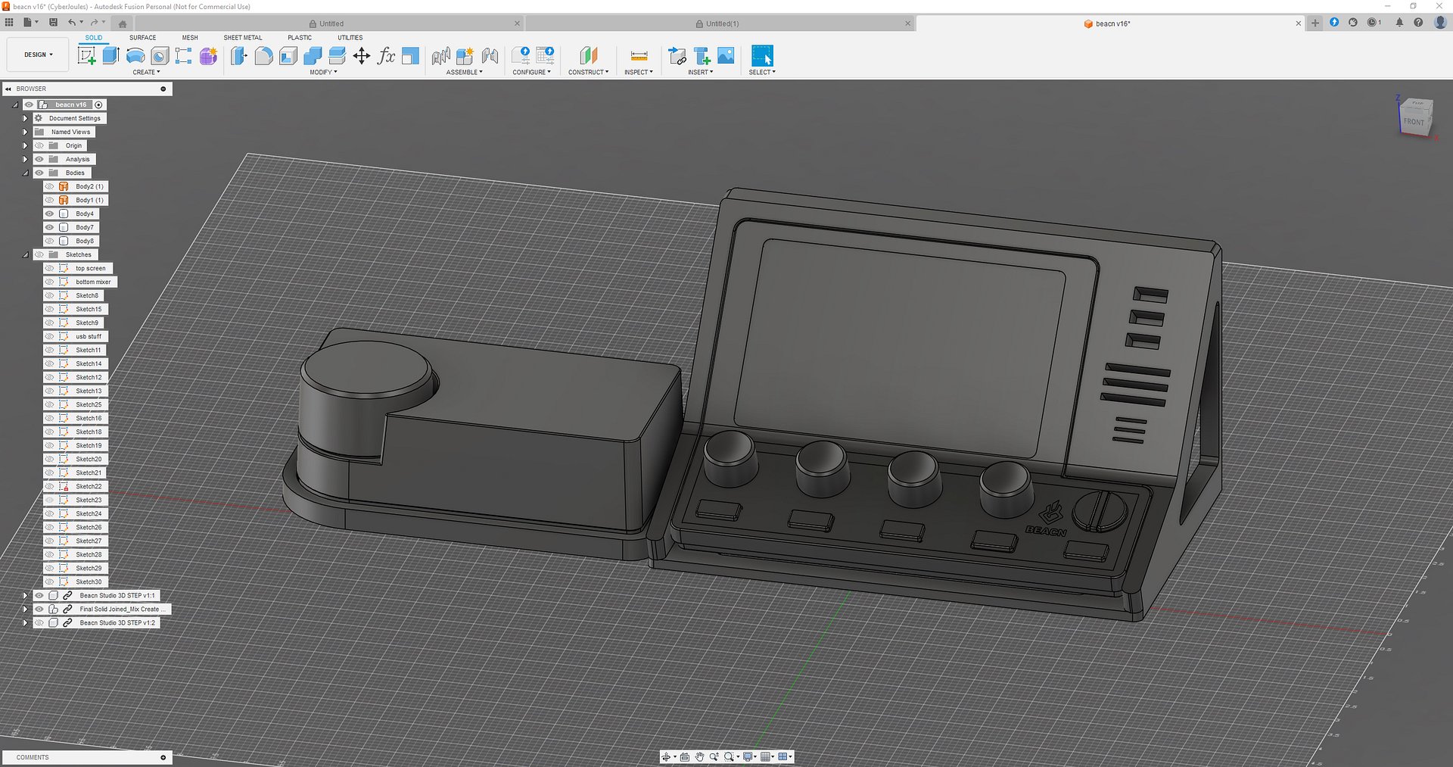Select the Create Form tool

point(208,55)
